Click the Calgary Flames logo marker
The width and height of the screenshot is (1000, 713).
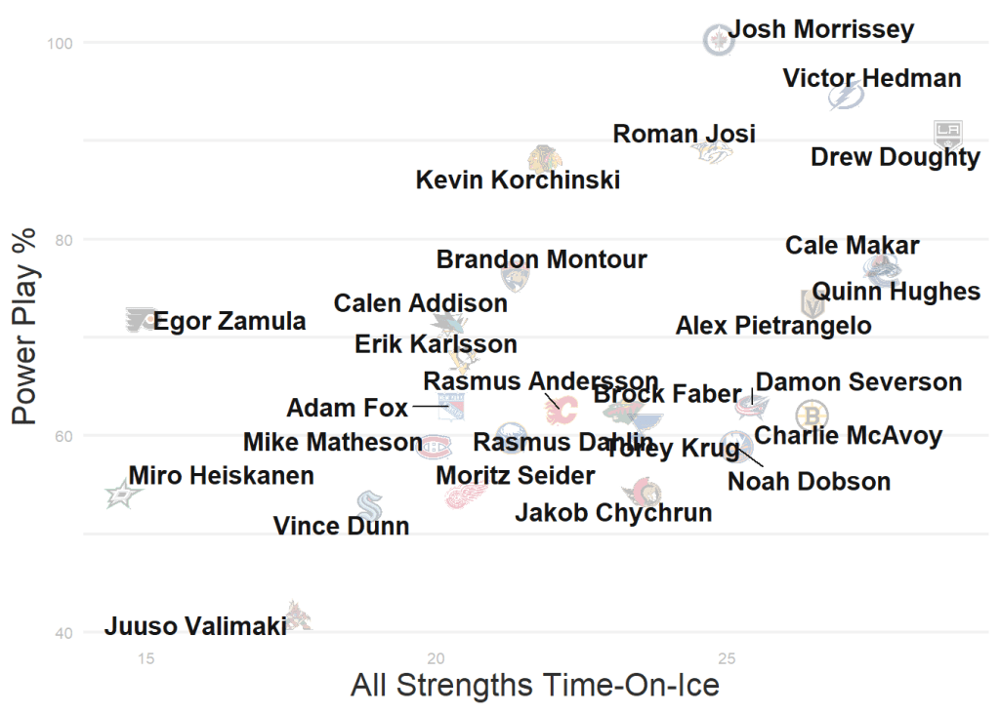(561, 410)
